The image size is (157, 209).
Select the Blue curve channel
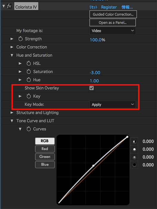[45, 164]
